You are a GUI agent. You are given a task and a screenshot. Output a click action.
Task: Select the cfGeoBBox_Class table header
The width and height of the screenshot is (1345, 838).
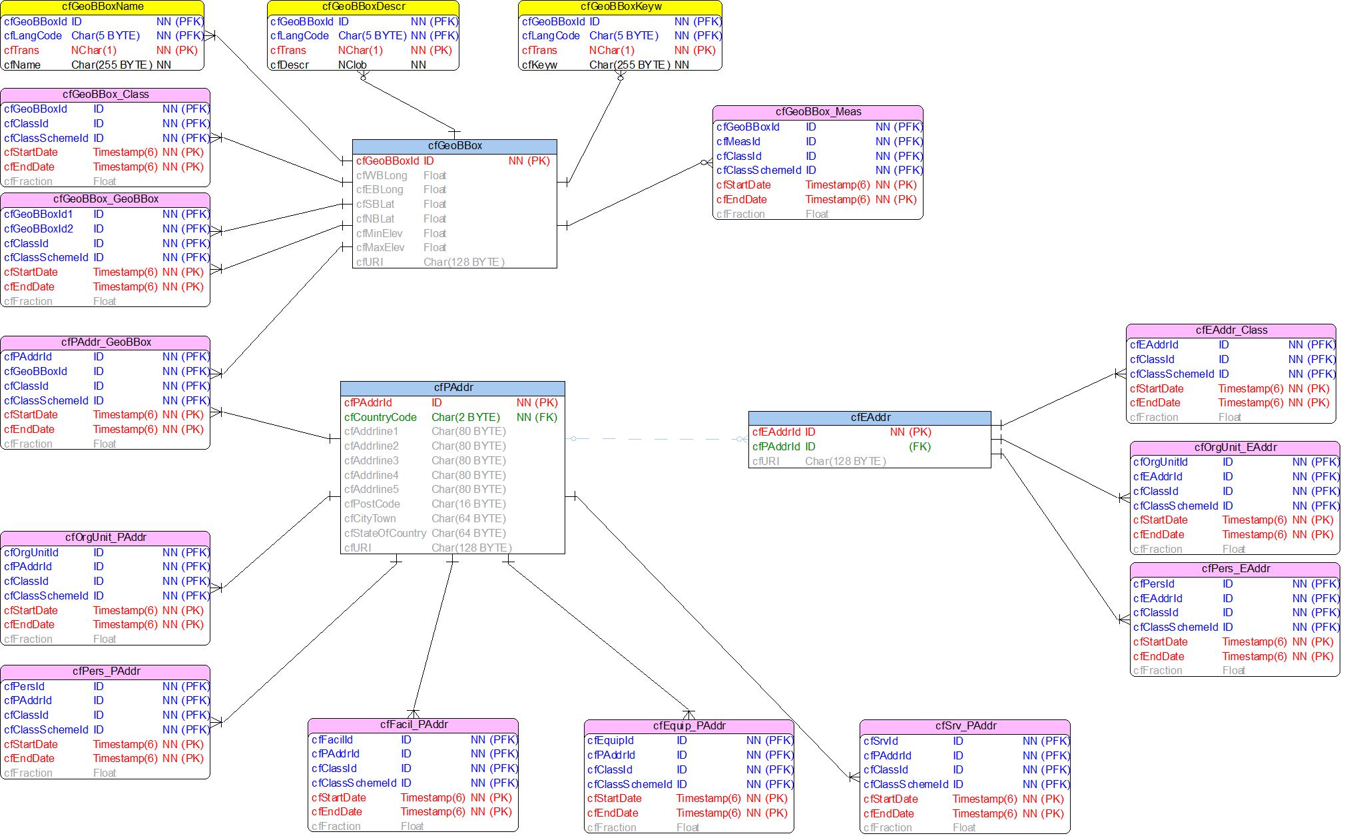pos(106,95)
